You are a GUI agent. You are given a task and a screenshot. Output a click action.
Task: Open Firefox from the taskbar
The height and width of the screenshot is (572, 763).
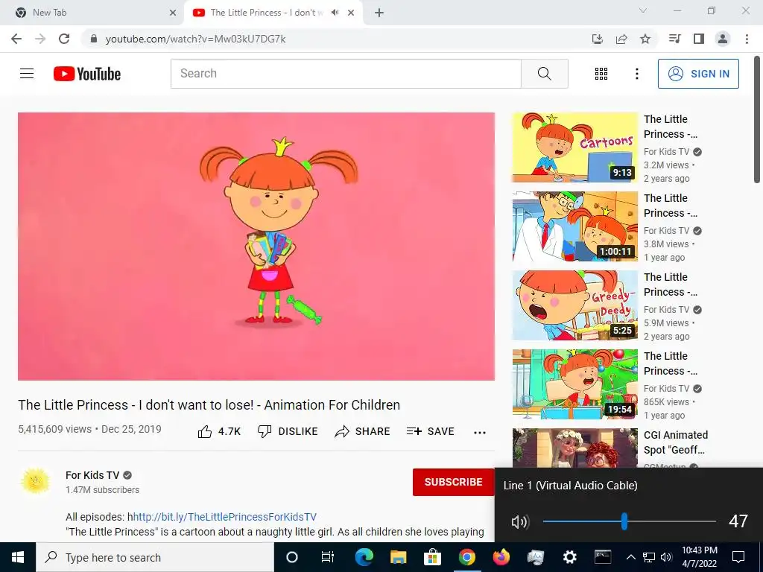click(501, 557)
